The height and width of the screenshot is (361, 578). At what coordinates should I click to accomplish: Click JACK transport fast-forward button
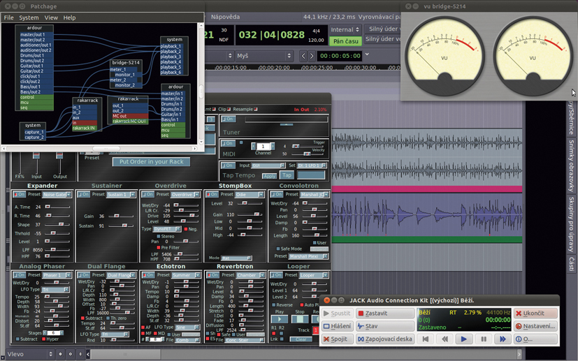[503, 339]
